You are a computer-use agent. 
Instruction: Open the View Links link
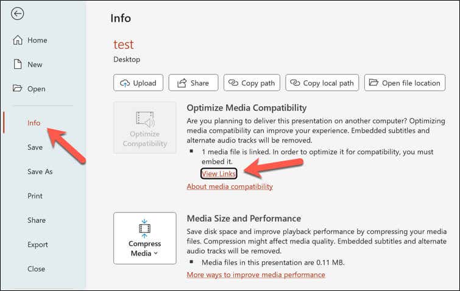(219, 174)
